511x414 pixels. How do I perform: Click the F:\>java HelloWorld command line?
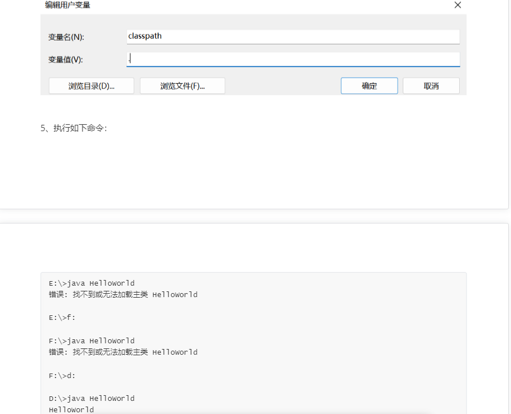(92, 341)
